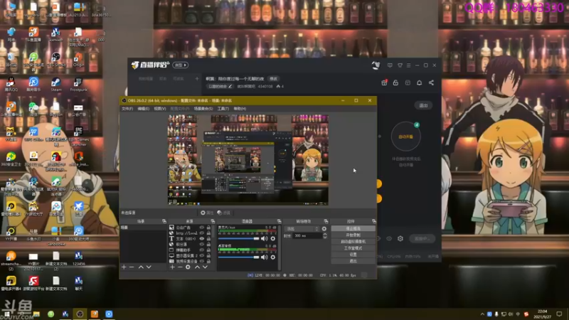569x320 pixels.
Task: Click transition duration 300 ms field
Action: (x=307, y=236)
